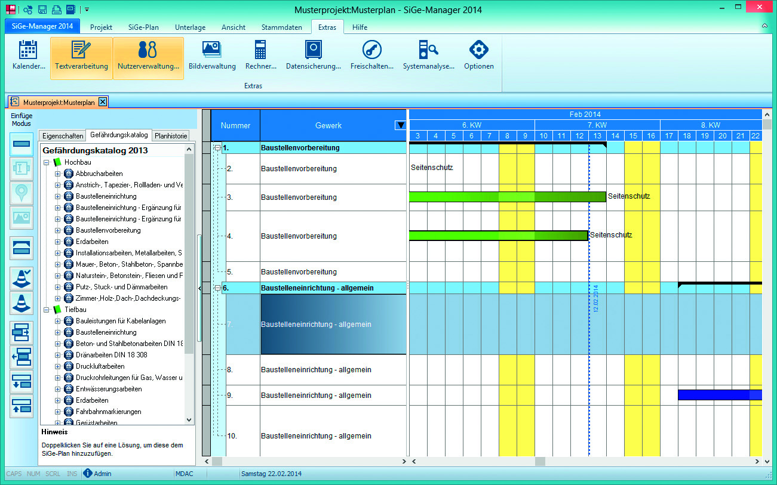Image resolution: width=777 pixels, height=485 pixels.
Task: Click the move-row-up icon at the sidebar bottom
Action: click(22, 406)
